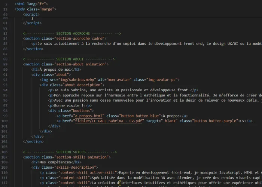Click the heading text "Mes compétences"

pos(55,162)
